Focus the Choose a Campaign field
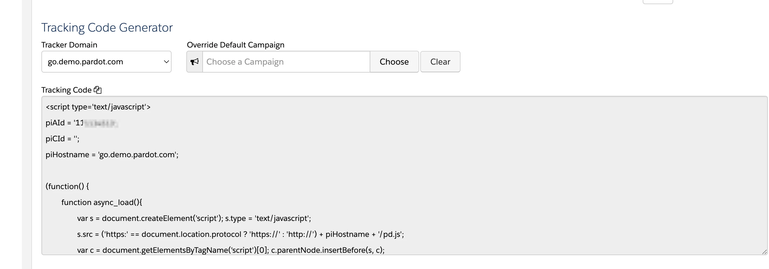 click(286, 62)
